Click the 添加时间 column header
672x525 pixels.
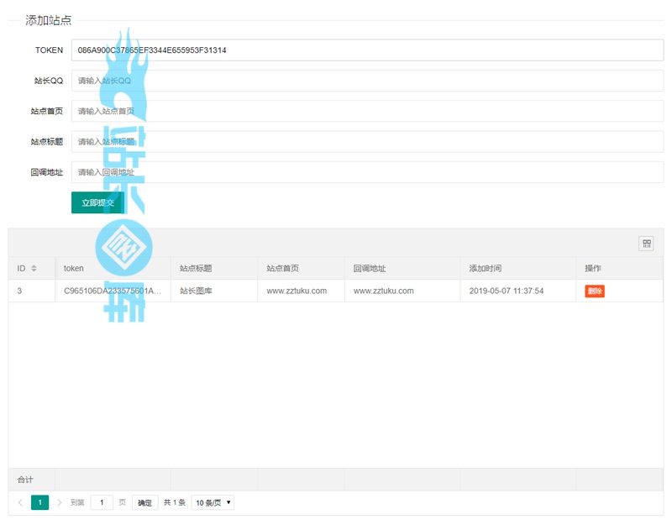click(486, 269)
